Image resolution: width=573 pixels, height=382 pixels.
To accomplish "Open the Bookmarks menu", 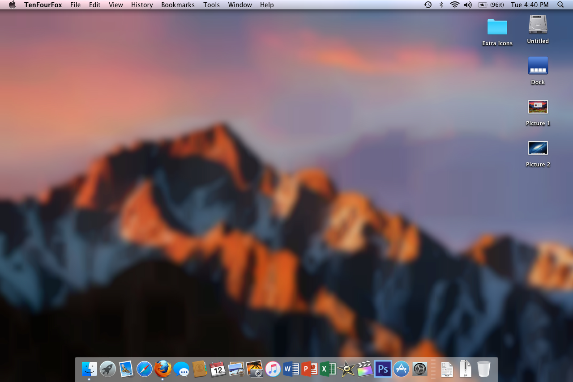I will point(178,5).
